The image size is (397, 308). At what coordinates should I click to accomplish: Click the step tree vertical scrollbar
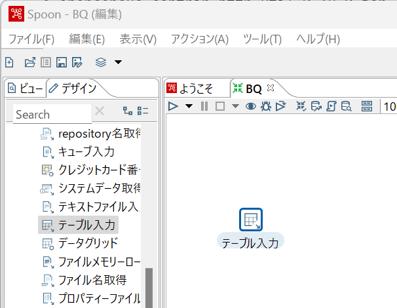[x=149, y=288]
